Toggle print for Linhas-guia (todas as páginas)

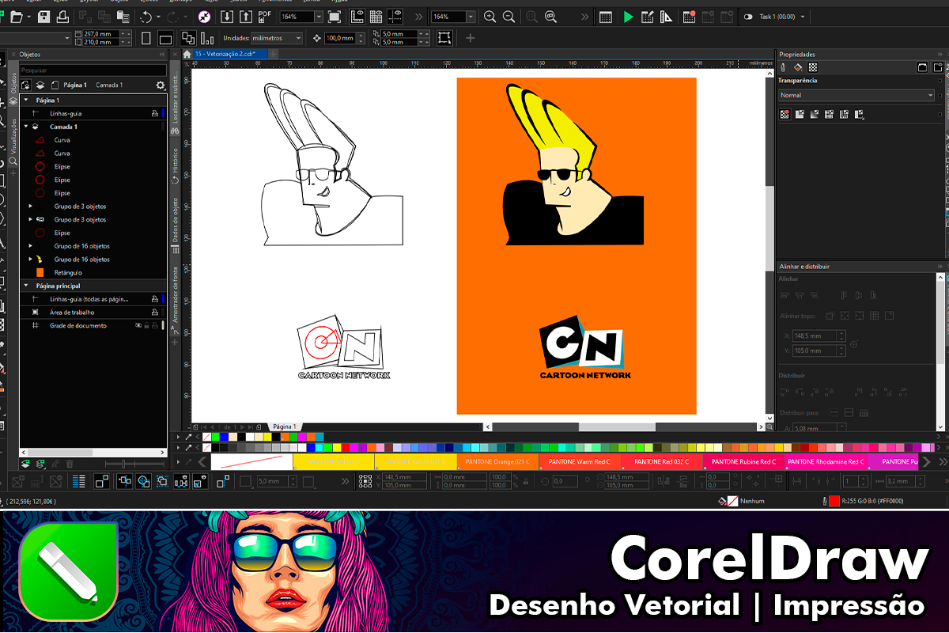155,299
